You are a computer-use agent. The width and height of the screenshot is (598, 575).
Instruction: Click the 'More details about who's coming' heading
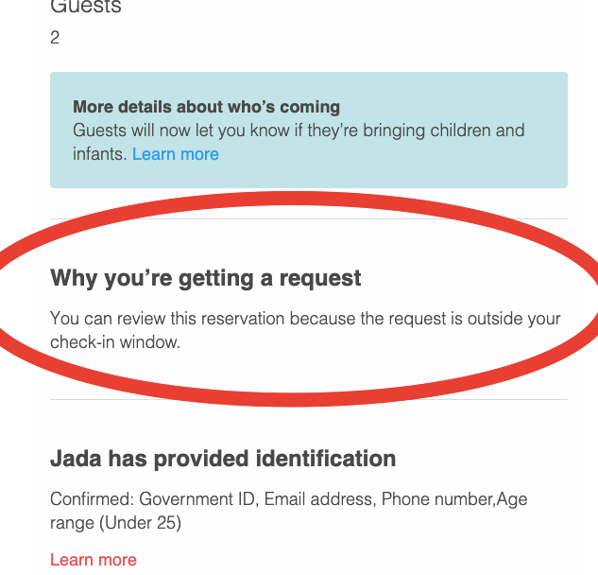pyautogui.click(x=206, y=107)
